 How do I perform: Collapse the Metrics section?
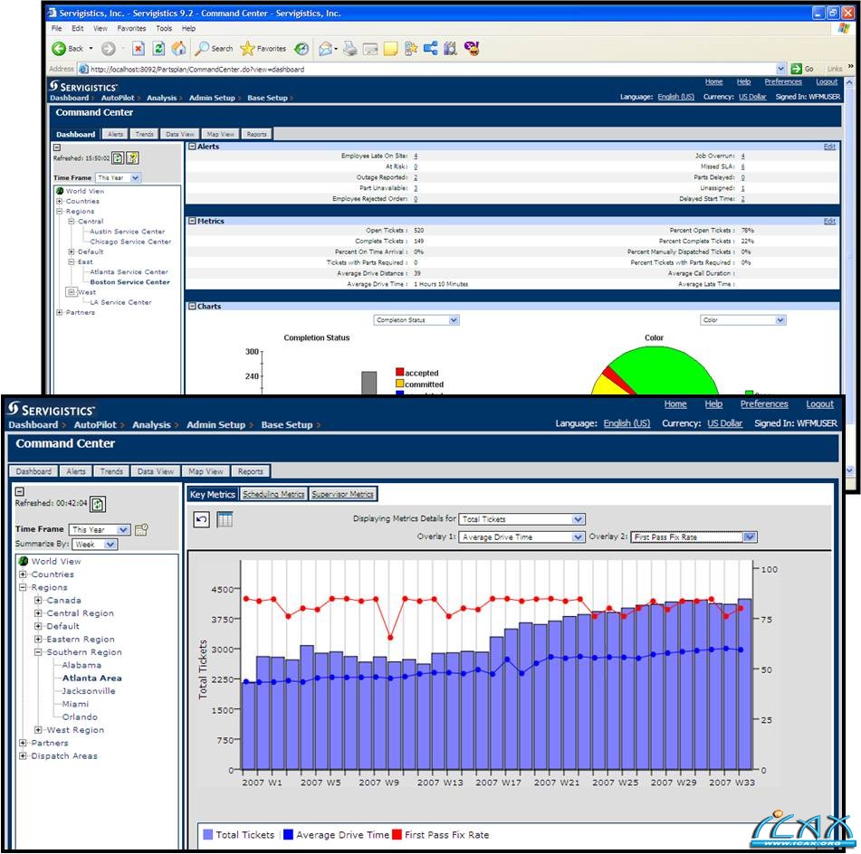(x=193, y=221)
